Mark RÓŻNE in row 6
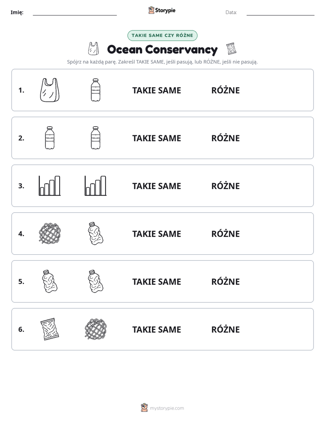Screen dimensions: 325x421 [x=225, y=329]
